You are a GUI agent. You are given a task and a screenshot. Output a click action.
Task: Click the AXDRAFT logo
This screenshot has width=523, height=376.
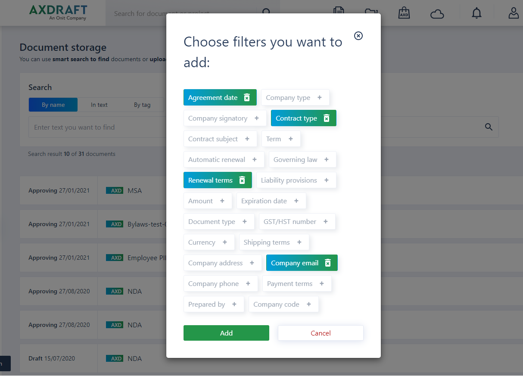click(x=58, y=12)
